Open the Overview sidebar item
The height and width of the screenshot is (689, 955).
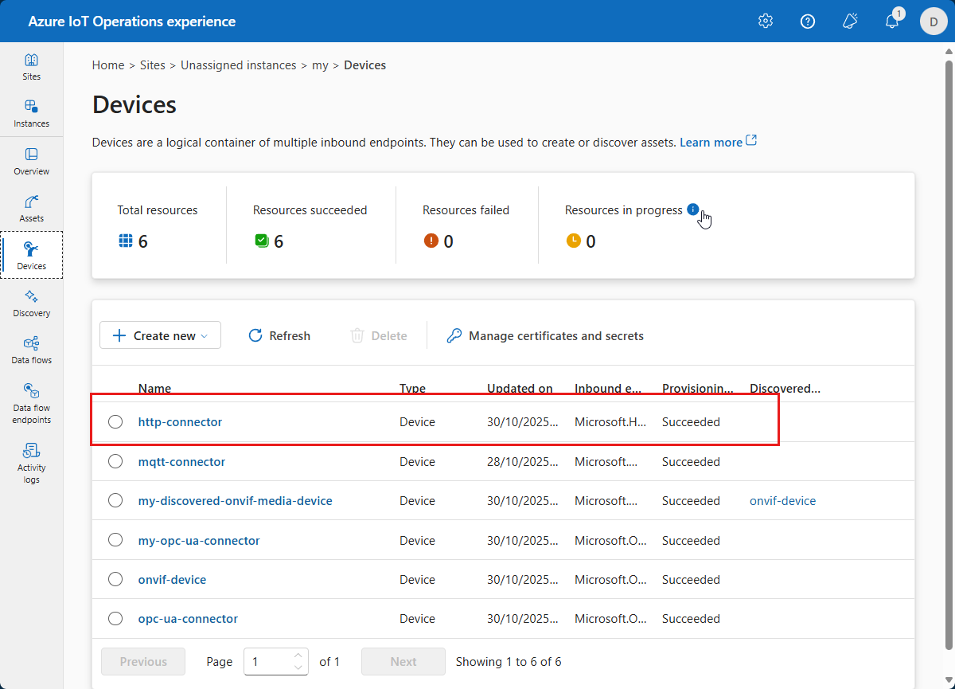pos(31,161)
